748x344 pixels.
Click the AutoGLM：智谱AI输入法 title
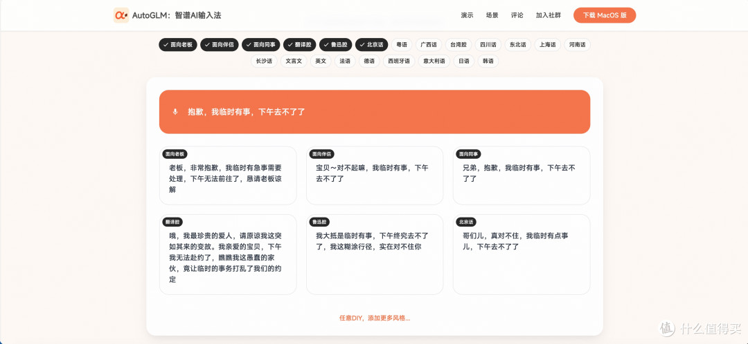tap(177, 15)
